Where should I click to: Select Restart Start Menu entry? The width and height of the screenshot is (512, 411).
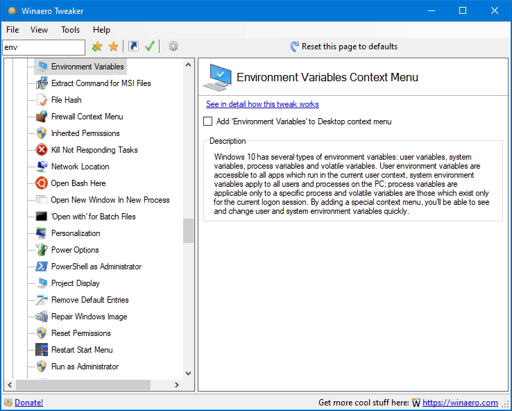[x=82, y=350]
